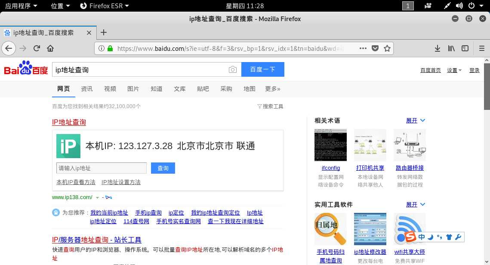
Task: Click the 登录 login link
Action: pyautogui.click(x=475, y=70)
